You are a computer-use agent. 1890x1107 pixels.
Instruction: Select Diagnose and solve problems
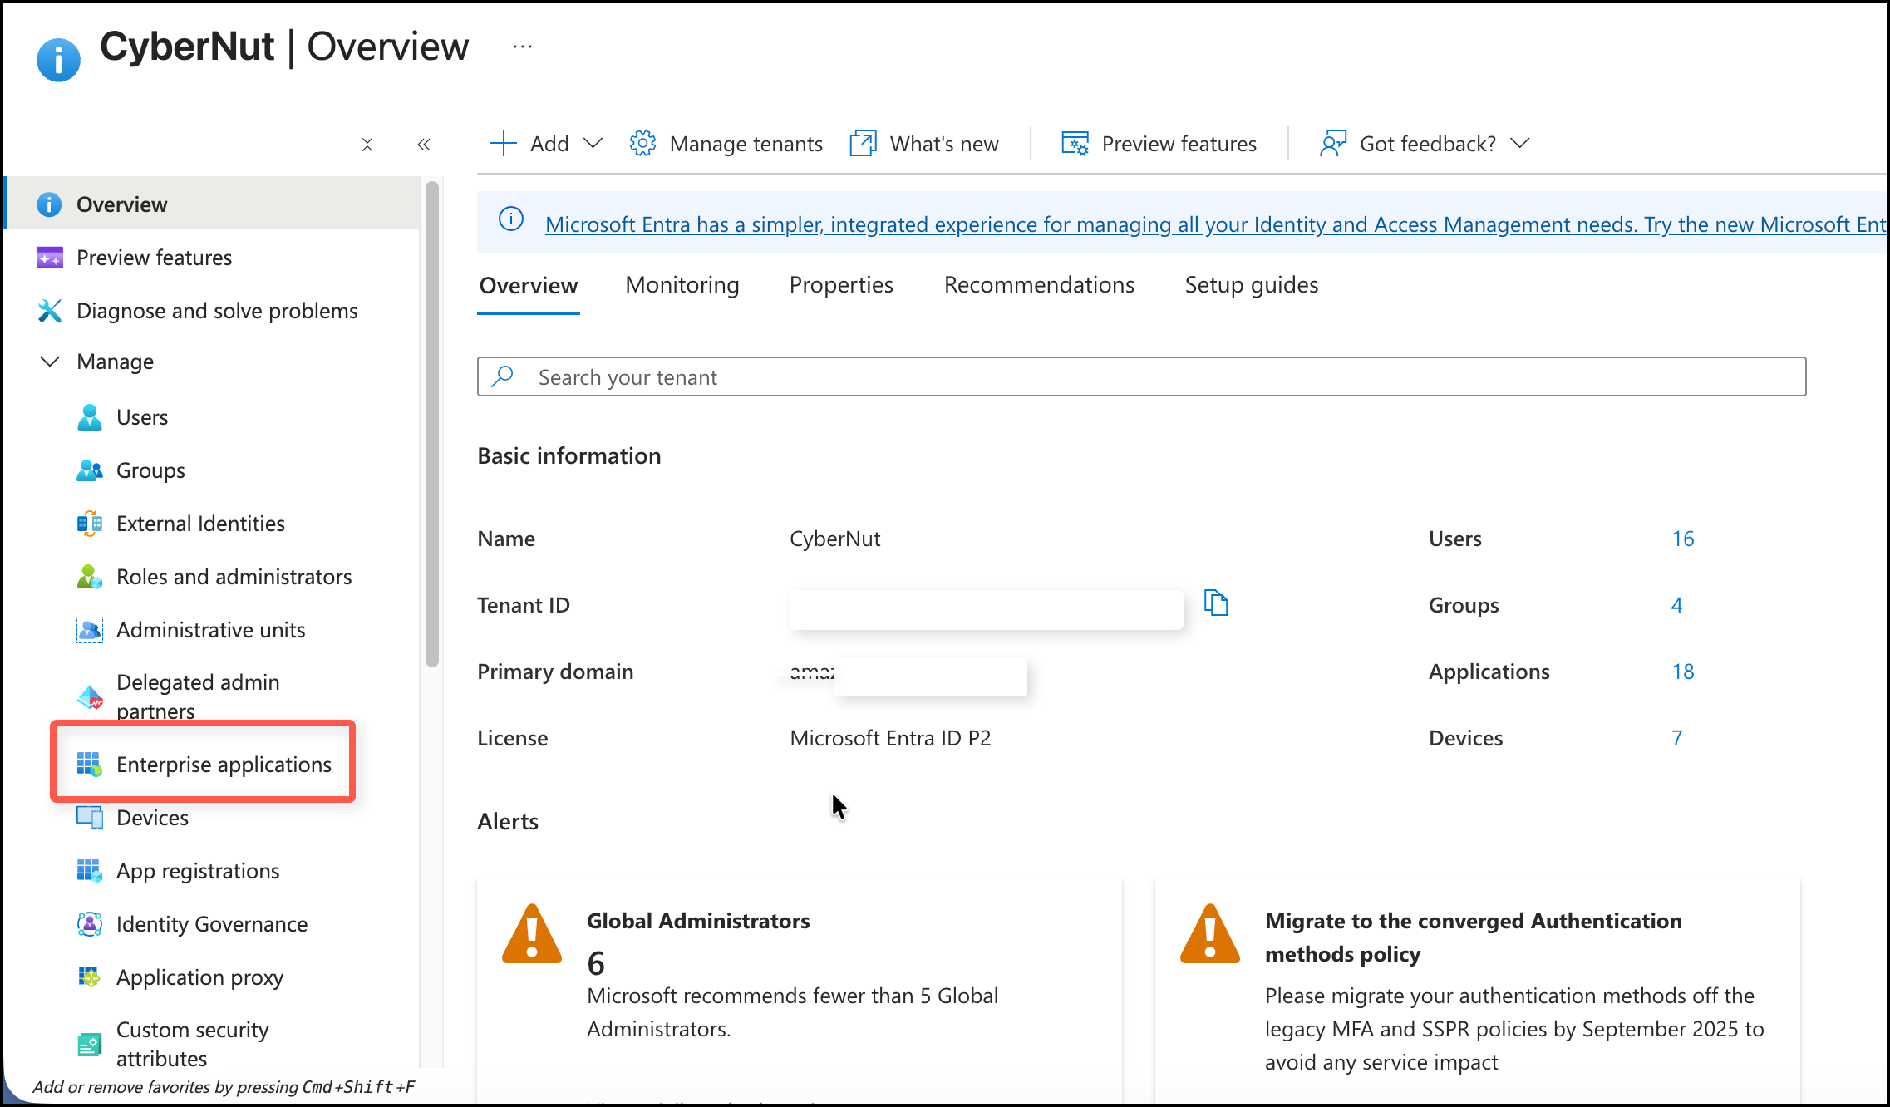click(216, 311)
